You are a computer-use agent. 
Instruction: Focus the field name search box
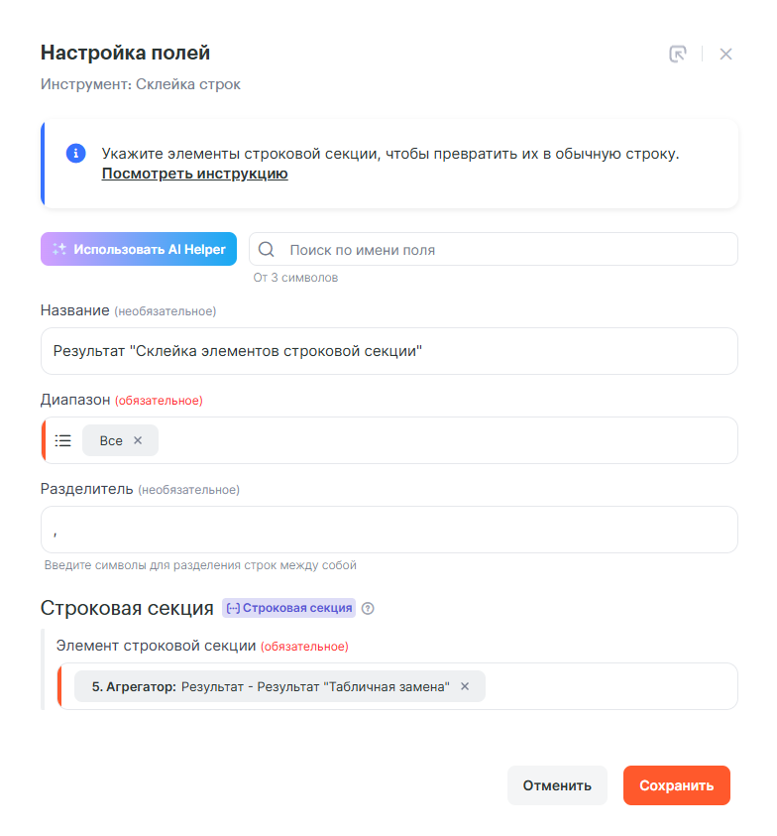(505, 250)
